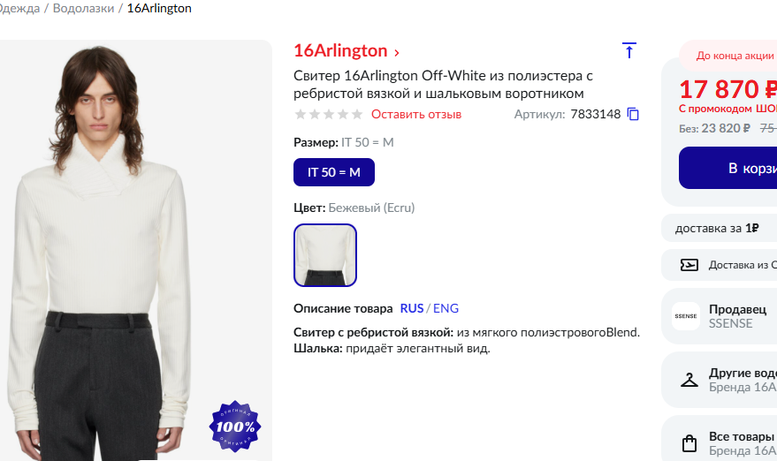Image resolution: width=777 pixels, height=461 pixels.
Task: Click the airplane delivery icon
Action: tap(689, 265)
